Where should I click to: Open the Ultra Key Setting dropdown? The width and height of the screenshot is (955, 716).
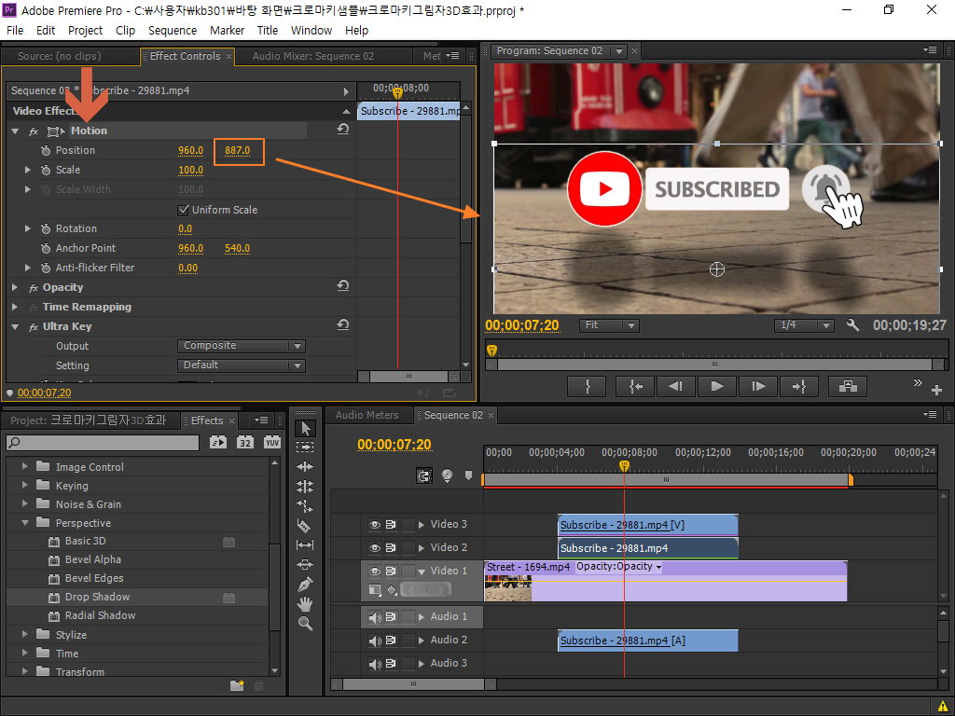tap(242, 365)
